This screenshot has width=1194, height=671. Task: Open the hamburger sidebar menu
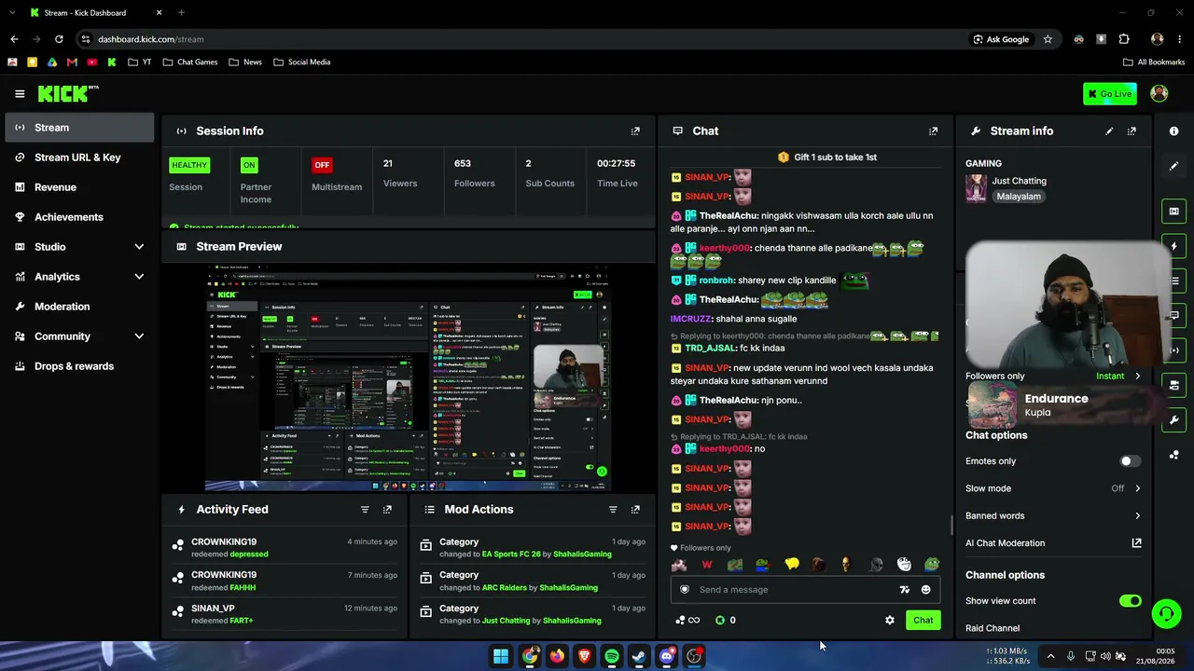click(x=20, y=93)
